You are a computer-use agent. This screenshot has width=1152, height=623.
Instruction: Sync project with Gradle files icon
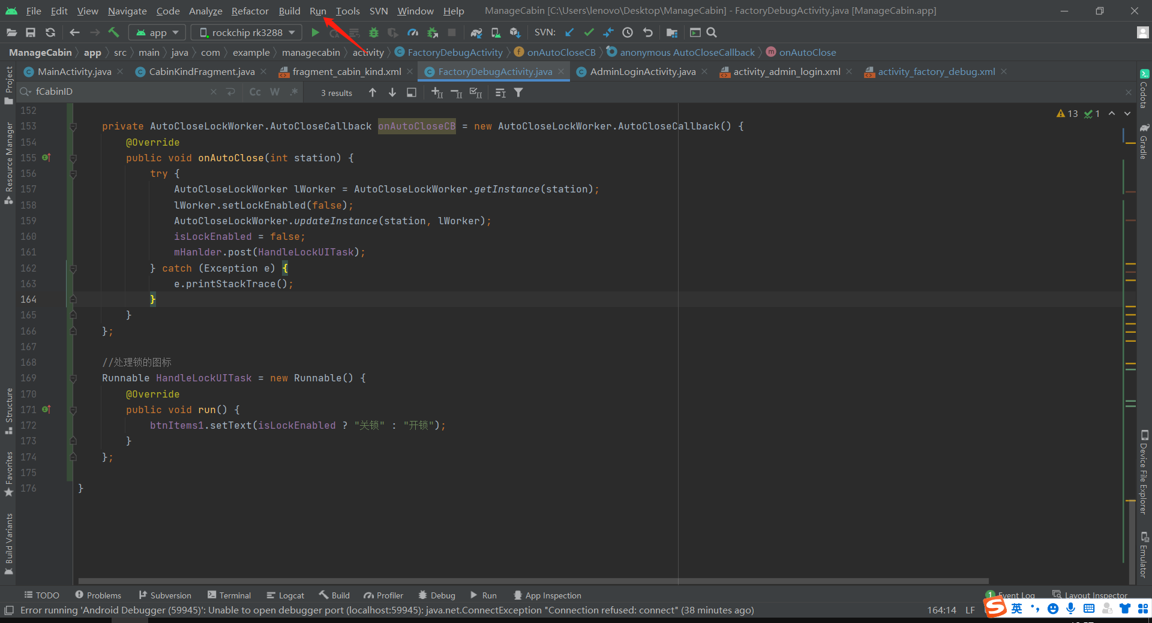tap(476, 32)
